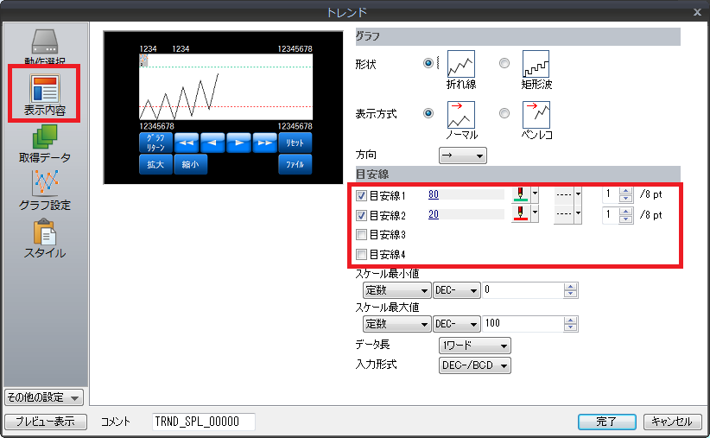Select the 矩形波 square wave shape icon
The height and width of the screenshot is (438, 710).
536,65
